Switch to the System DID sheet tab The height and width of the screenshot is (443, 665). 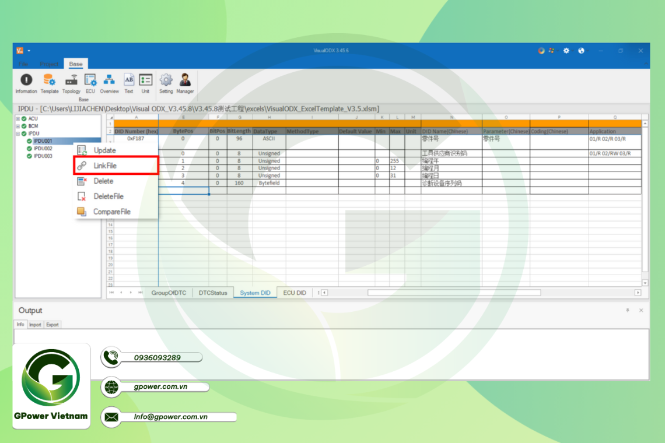coord(255,293)
